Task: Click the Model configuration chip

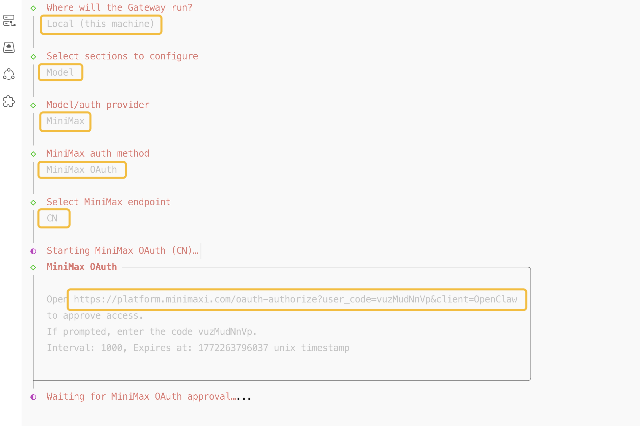Action: (x=60, y=72)
